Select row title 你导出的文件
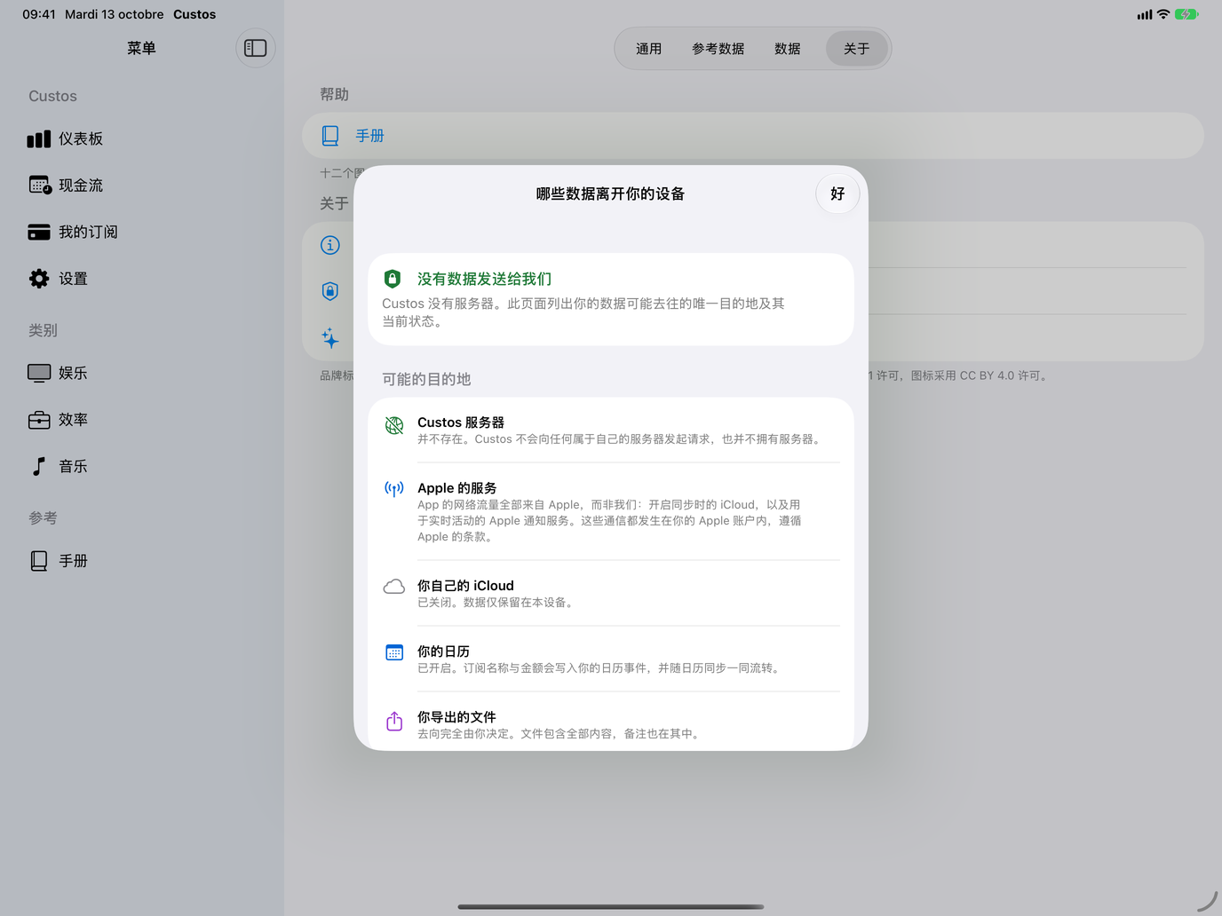 [457, 717]
